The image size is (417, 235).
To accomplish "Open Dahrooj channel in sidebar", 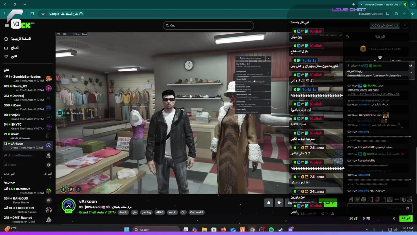I will point(28,98).
